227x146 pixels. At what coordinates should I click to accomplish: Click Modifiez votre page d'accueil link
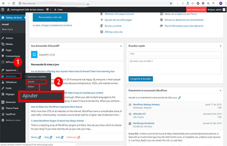pos(119,14)
